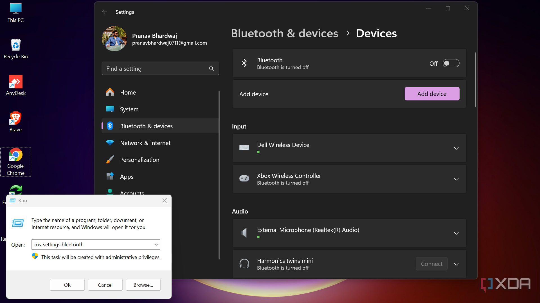Click the Settings back arrow
Viewport: 540px width, 303px height.
click(105, 12)
